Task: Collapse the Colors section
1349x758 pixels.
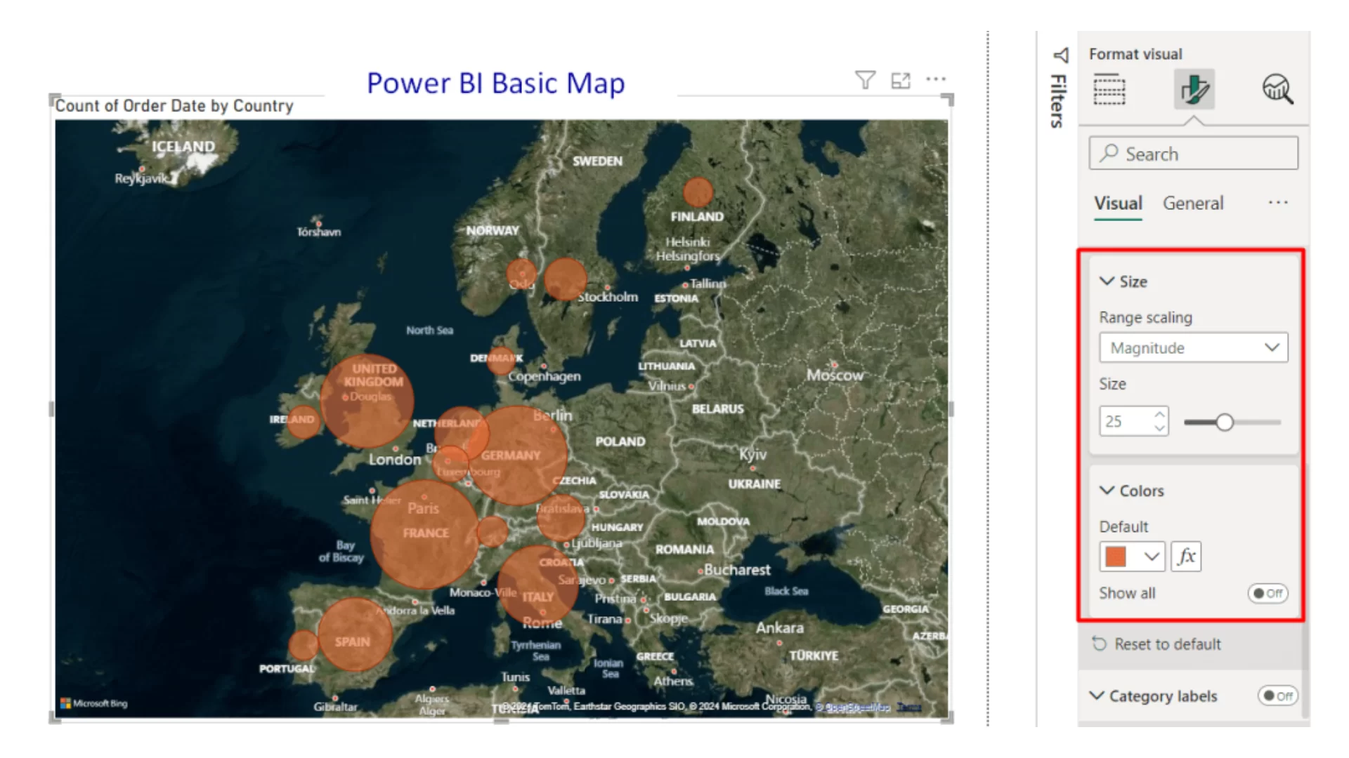Action: point(1107,491)
